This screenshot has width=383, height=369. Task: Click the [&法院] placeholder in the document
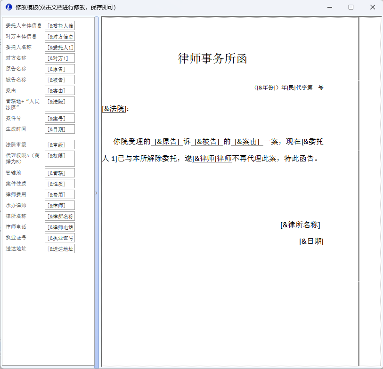[x=114, y=109]
